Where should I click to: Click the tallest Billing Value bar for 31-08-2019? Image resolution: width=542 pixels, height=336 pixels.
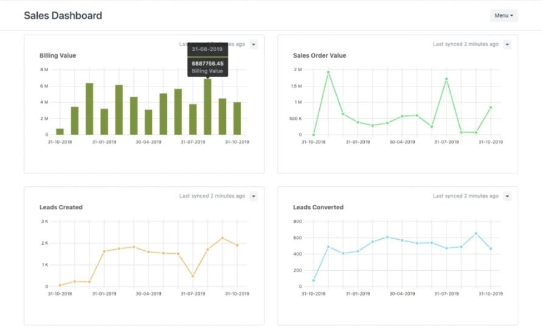click(x=208, y=107)
